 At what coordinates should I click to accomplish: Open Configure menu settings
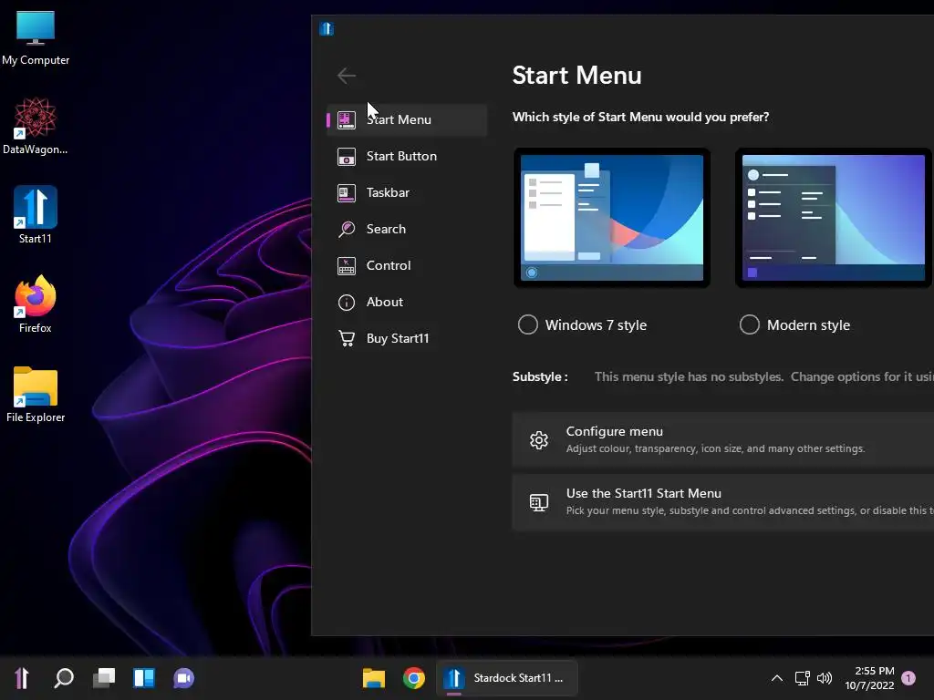click(x=723, y=439)
